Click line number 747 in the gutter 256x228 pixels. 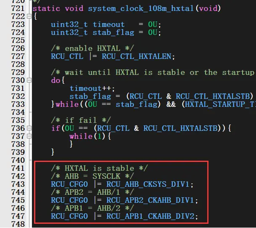point(18,216)
